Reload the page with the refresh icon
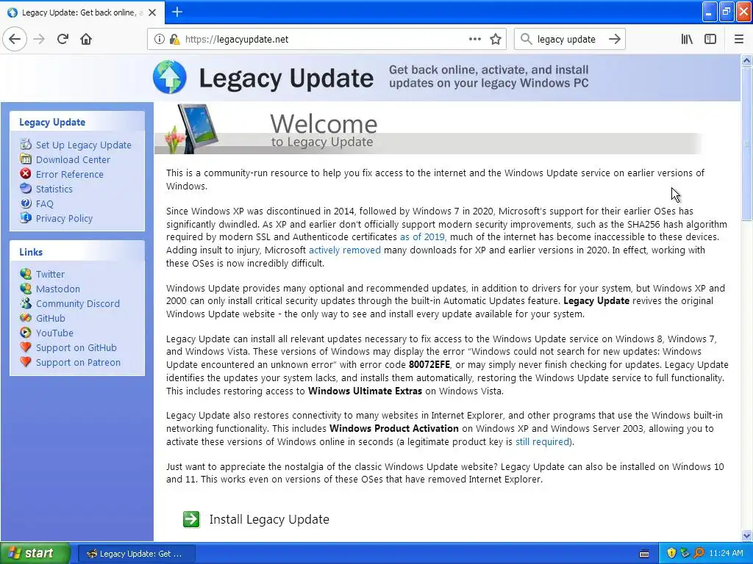Viewport: 753px width, 564px height. 63,40
